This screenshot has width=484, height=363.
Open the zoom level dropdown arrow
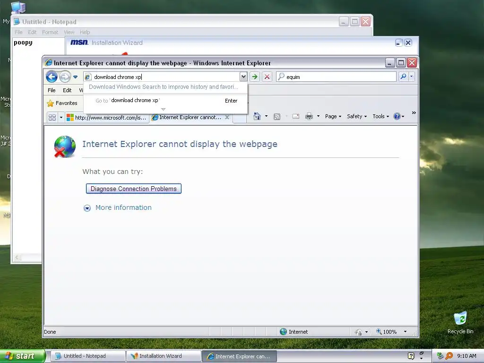pos(405,331)
